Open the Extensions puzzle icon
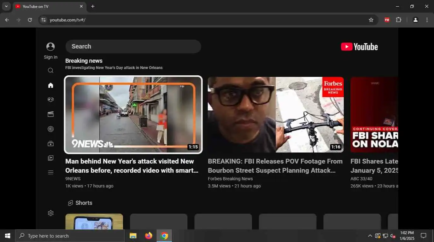The width and height of the screenshot is (434, 242). [399, 20]
